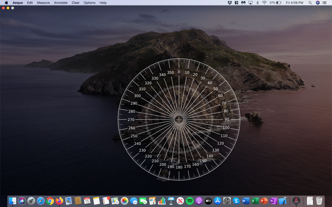The width and height of the screenshot is (332, 207).
Task: Open the Notification Center icon
Action: tap(325, 2)
